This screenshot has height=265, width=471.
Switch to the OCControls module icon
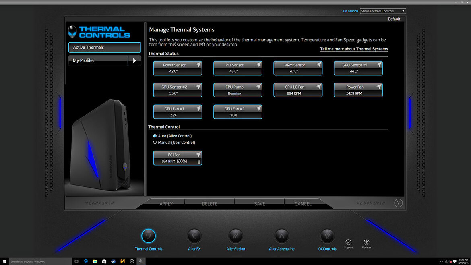(327, 236)
